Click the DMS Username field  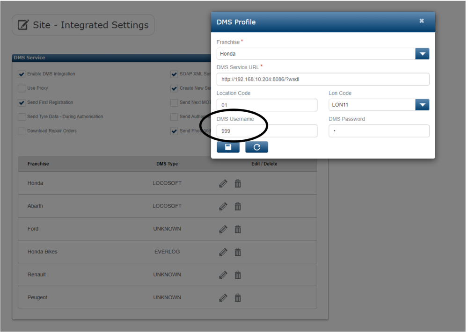click(267, 131)
